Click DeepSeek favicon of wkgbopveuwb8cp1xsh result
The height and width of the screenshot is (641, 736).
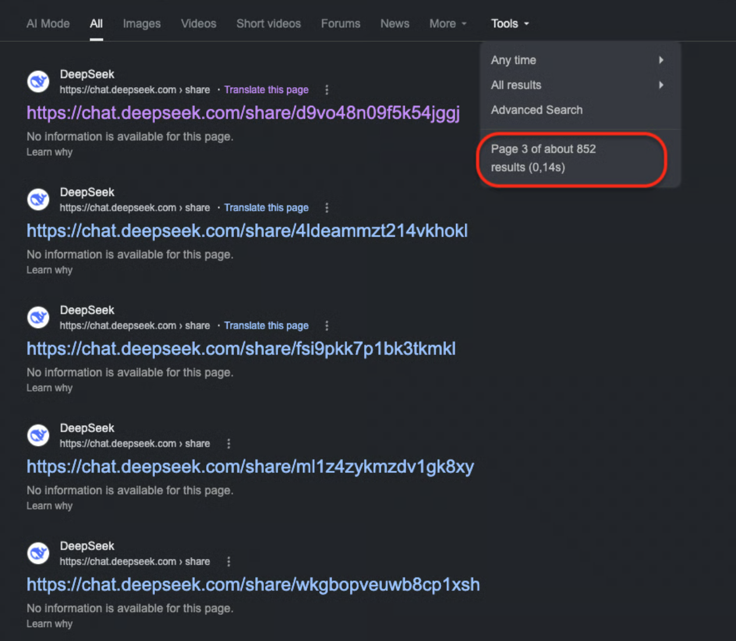(x=38, y=553)
